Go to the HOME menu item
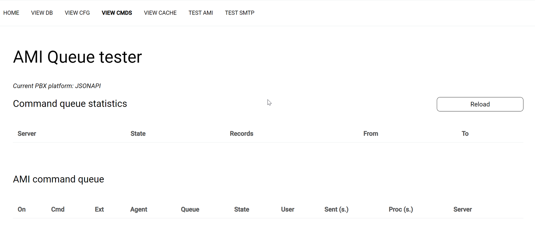The height and width of the screenshot is (236, 535). [x=11, y=13]
